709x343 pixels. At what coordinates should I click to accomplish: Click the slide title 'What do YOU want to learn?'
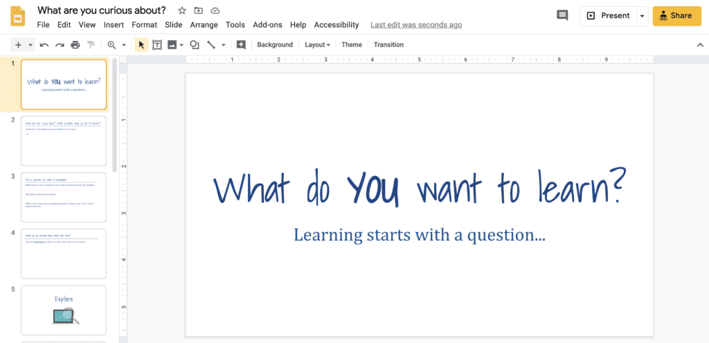(x=420, y=186)
